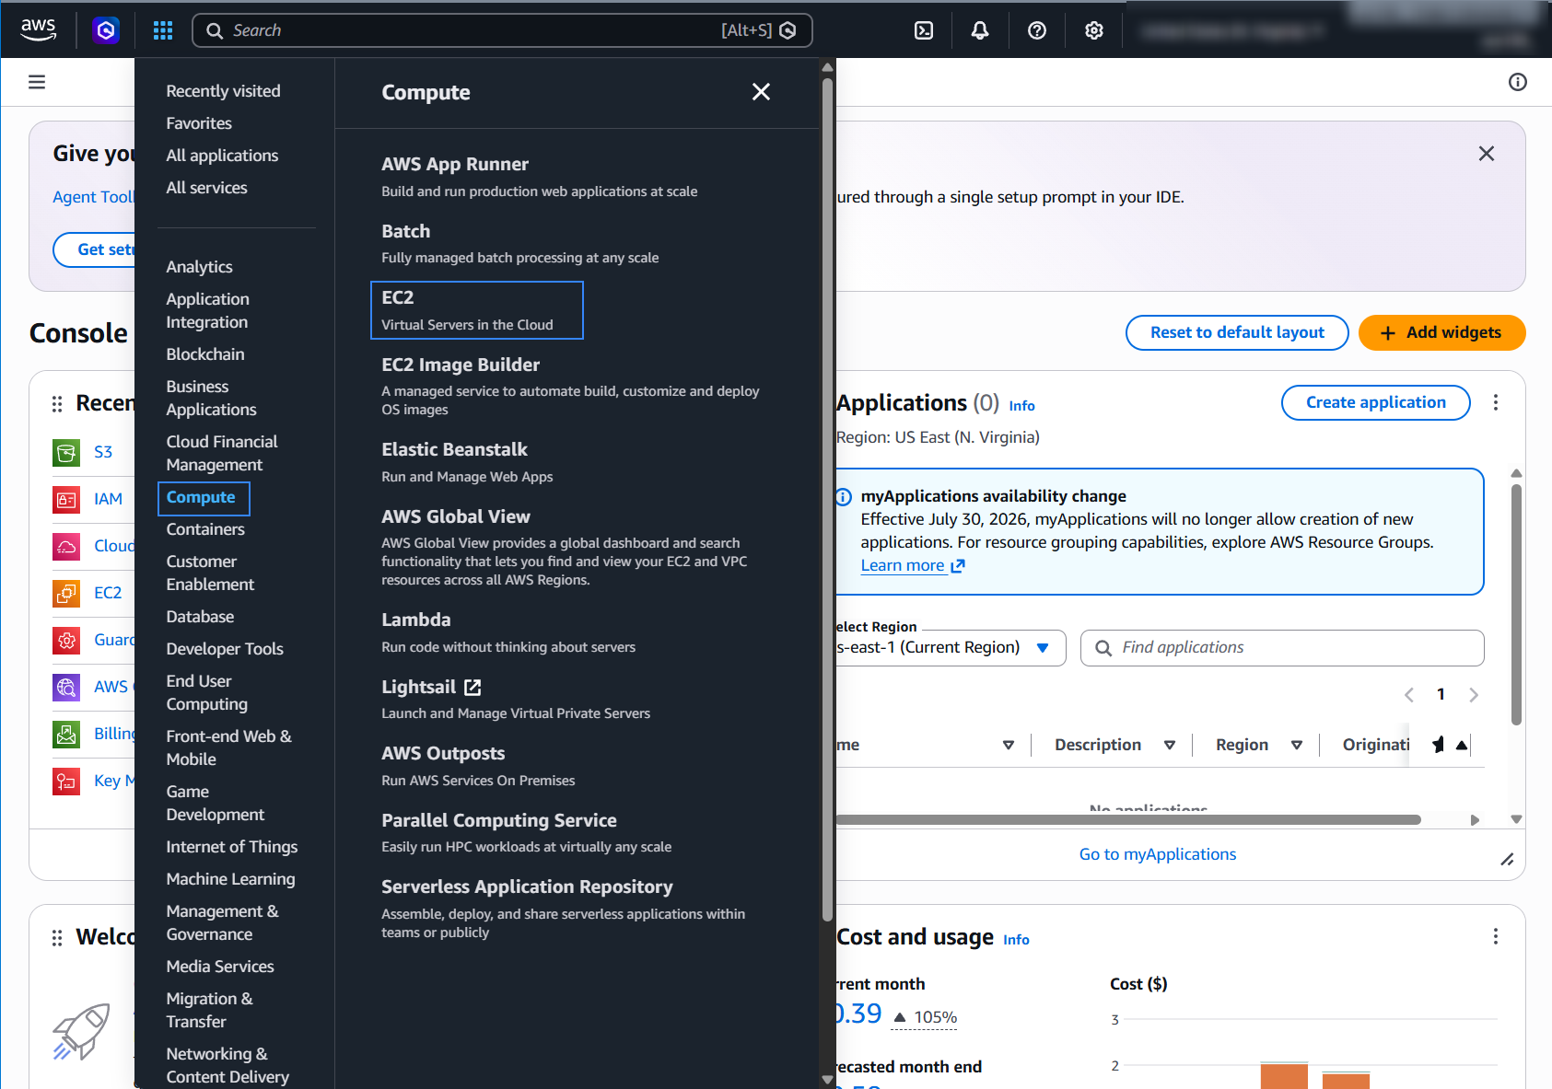Click the S3 service icon
The width and height of the screenshot is (1552, 1089).
(66, 452)
